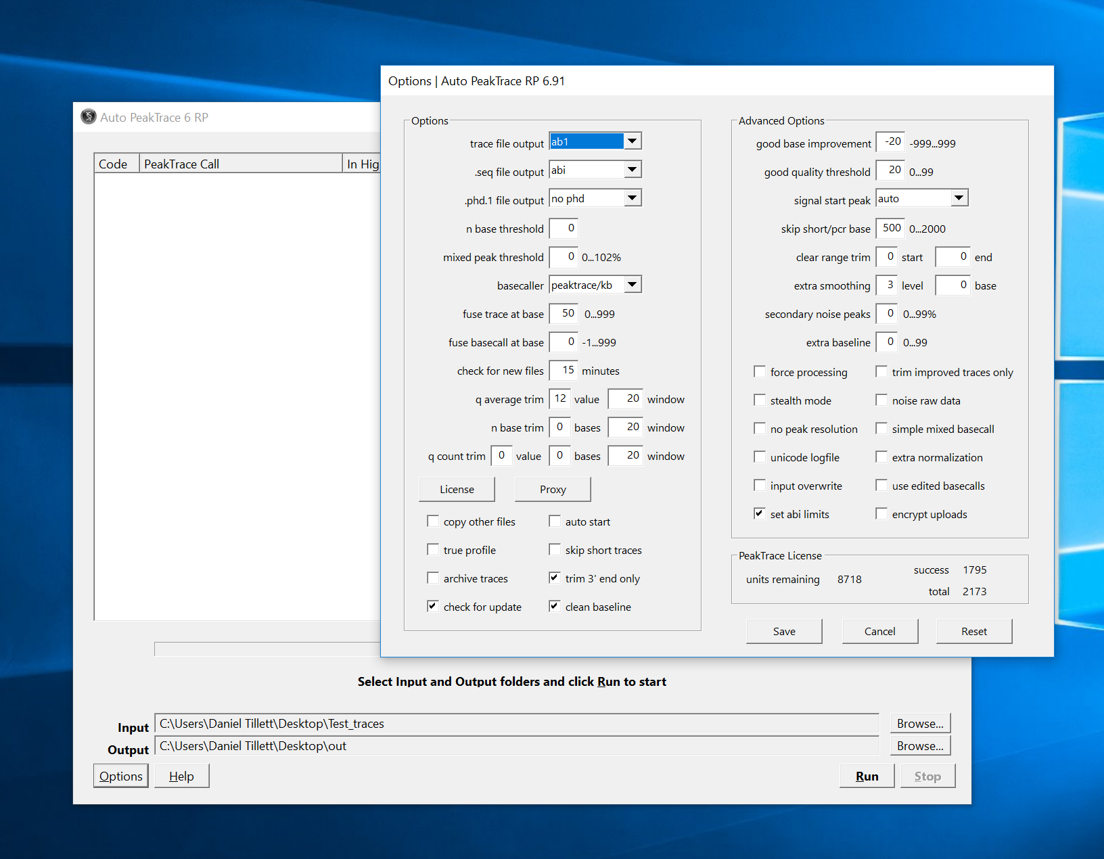Toggle the true profile checkbox
Screen dimensions: 1104x859
click(433, 550)
